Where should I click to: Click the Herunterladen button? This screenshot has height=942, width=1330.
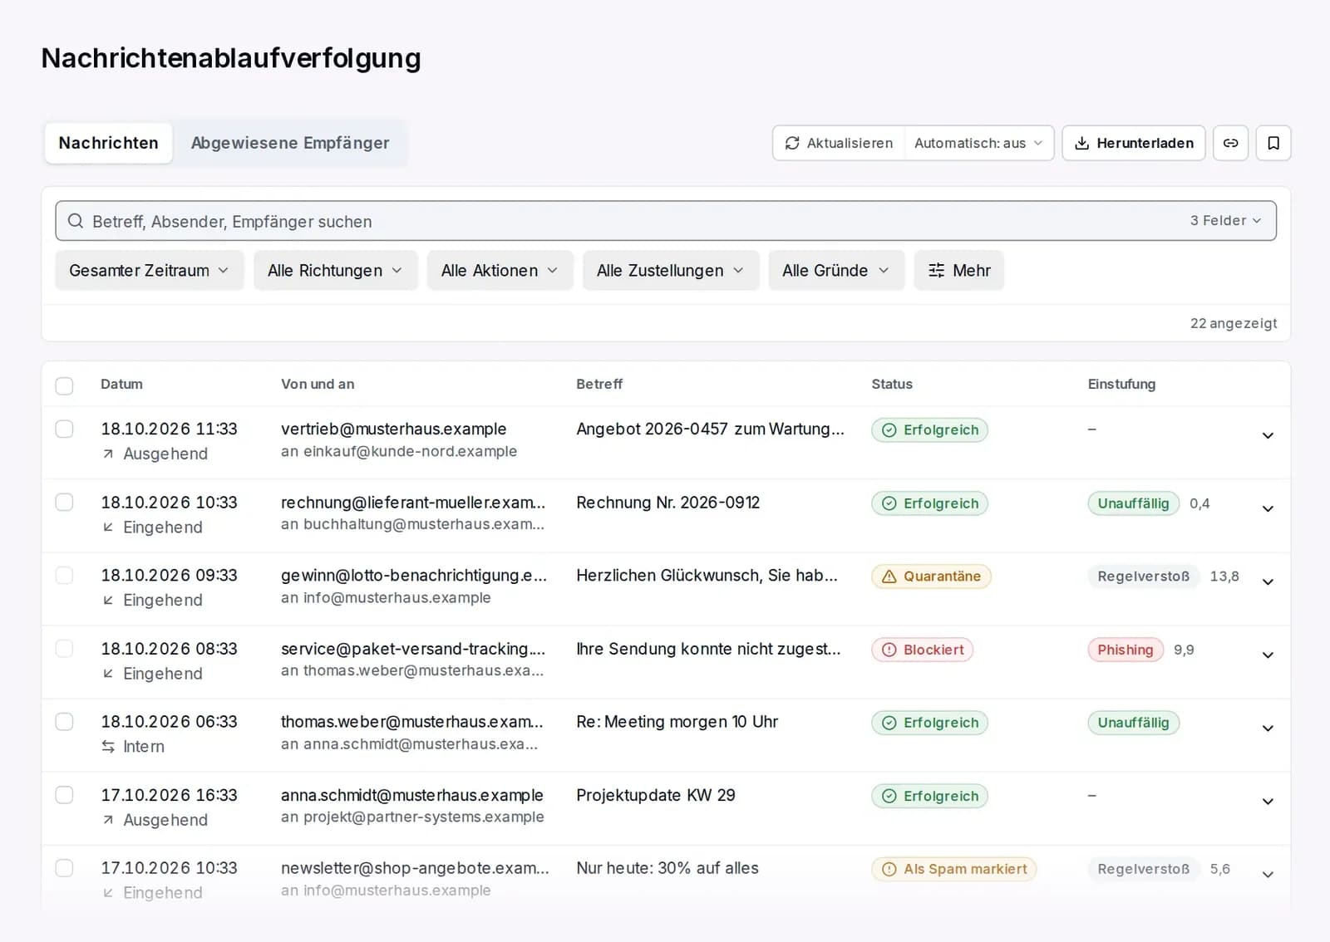pos(1134,143)
